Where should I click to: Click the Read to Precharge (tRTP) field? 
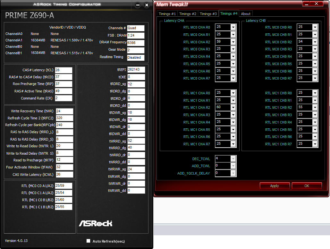(64, 160)
